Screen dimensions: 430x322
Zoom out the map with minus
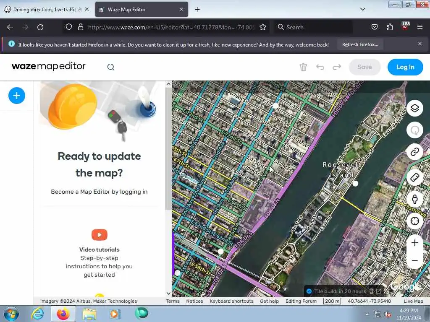click(x=414, y=261)
